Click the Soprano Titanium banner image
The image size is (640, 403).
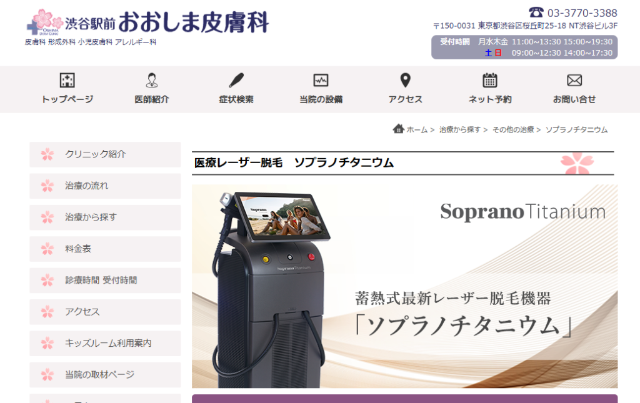click(404, 286)
